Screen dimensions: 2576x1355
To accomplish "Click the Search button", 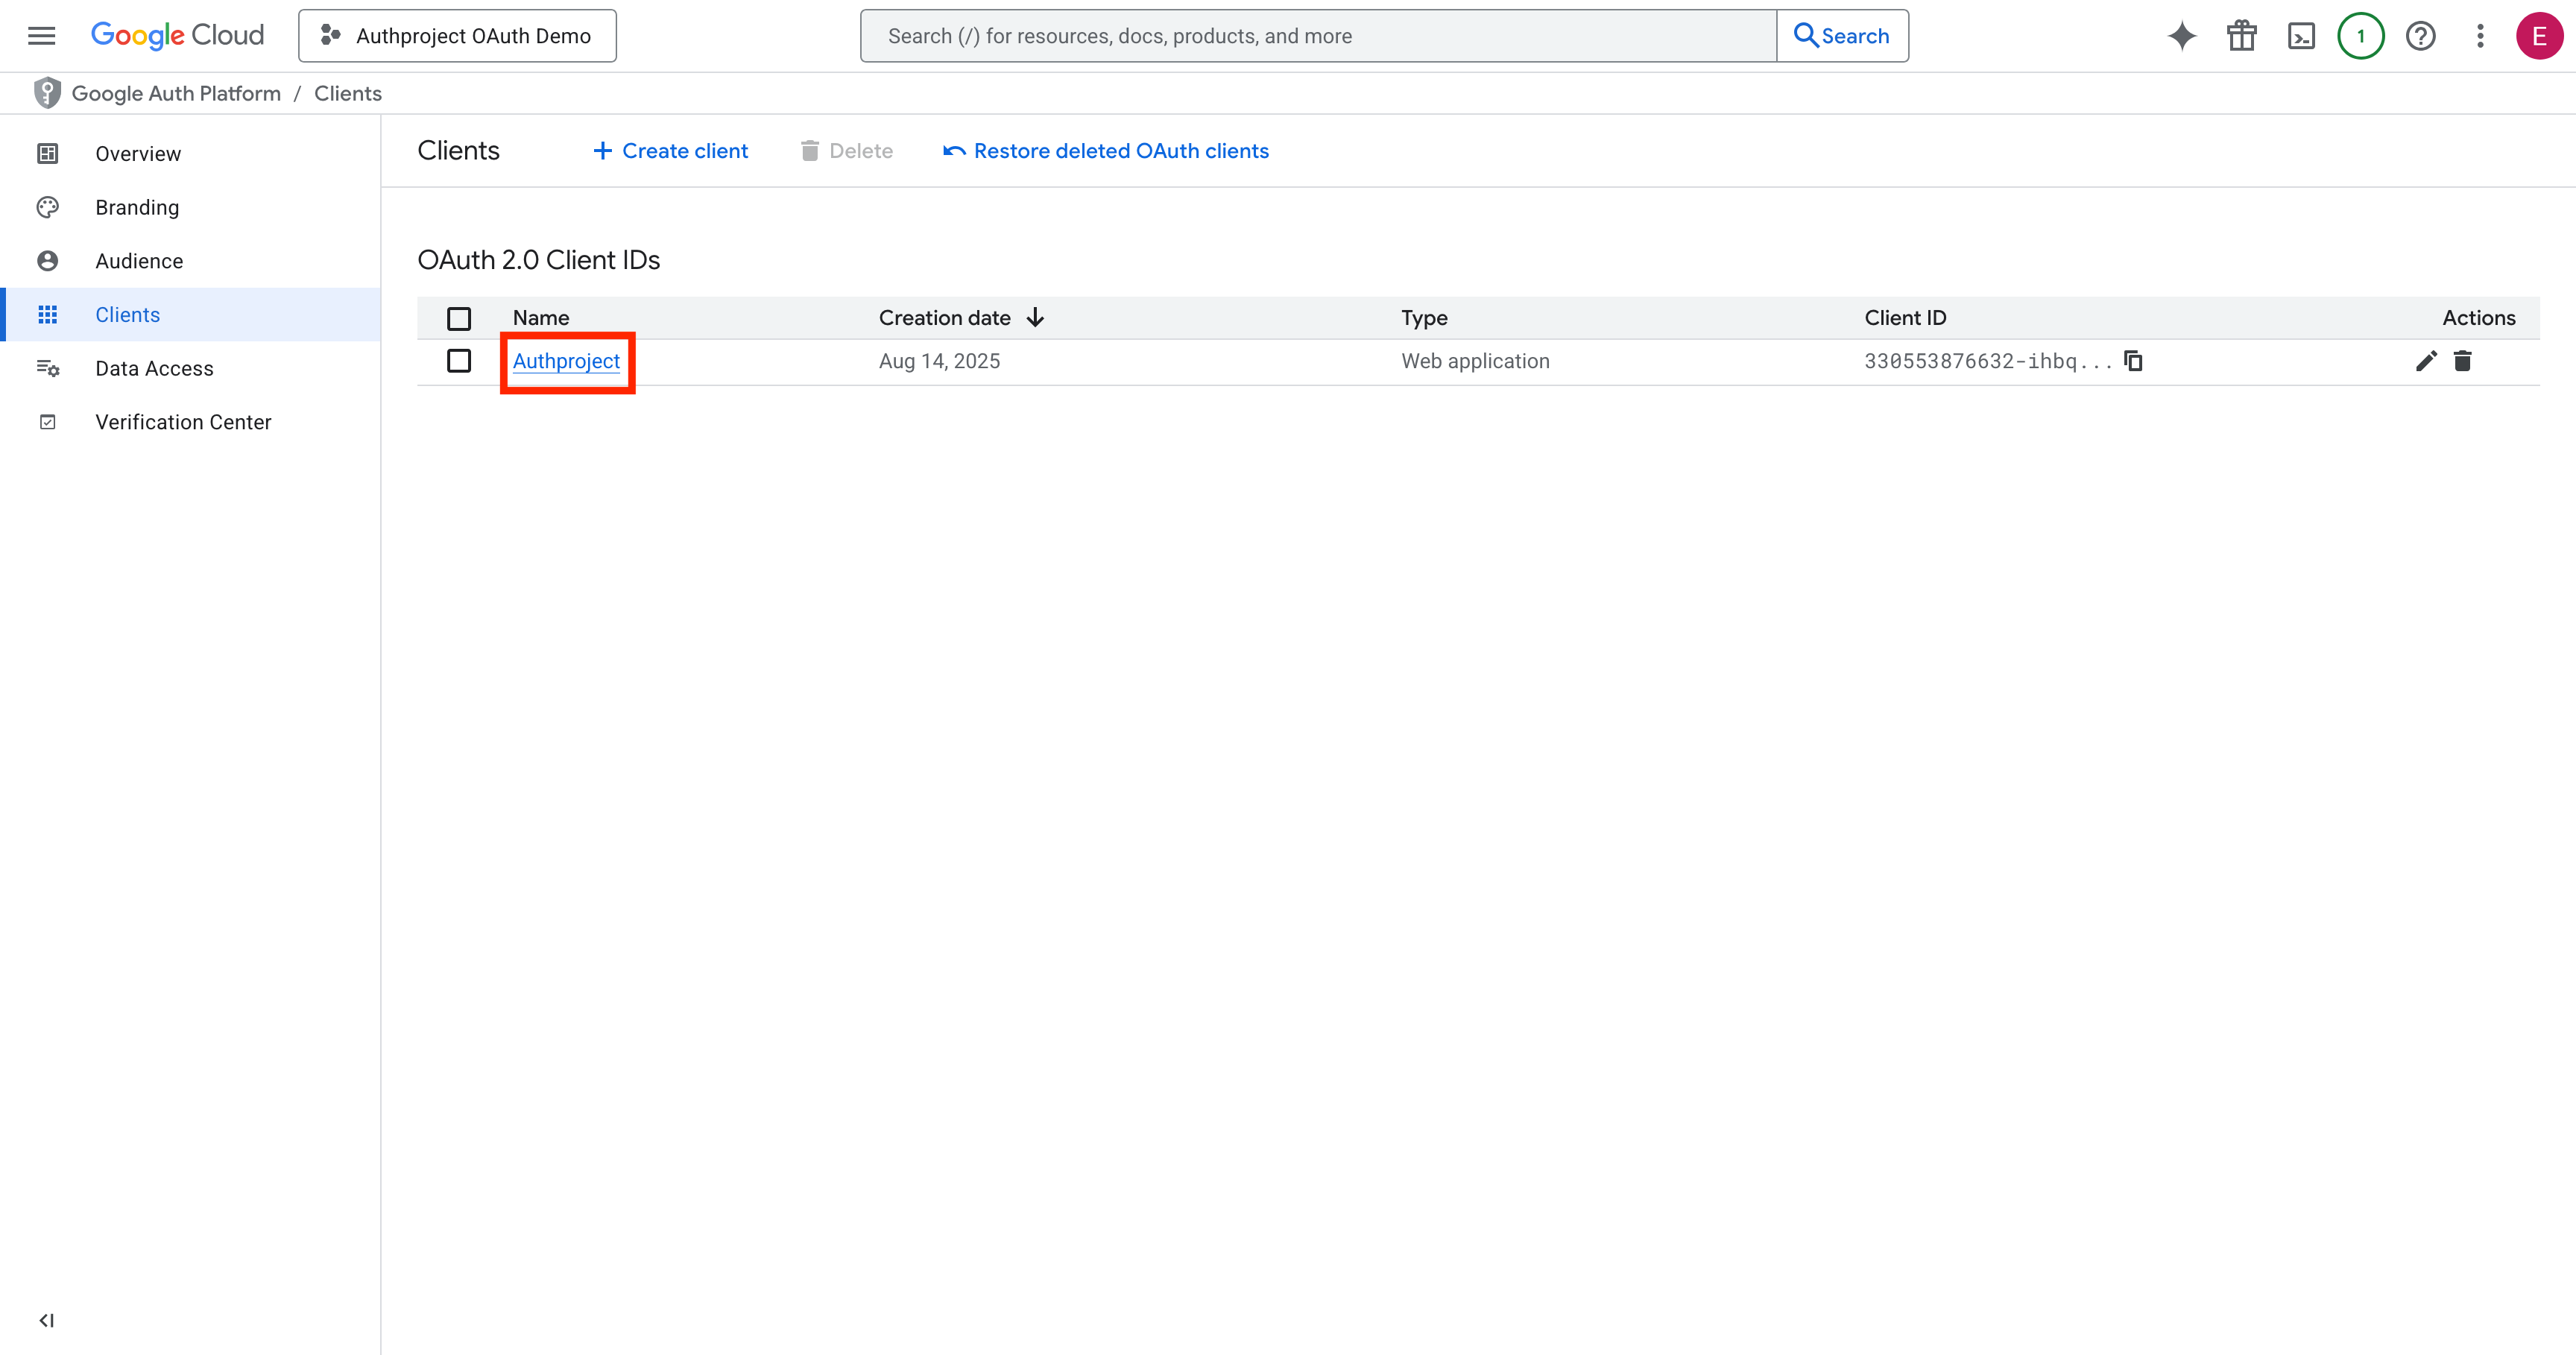I will (x=1842, y=36).
